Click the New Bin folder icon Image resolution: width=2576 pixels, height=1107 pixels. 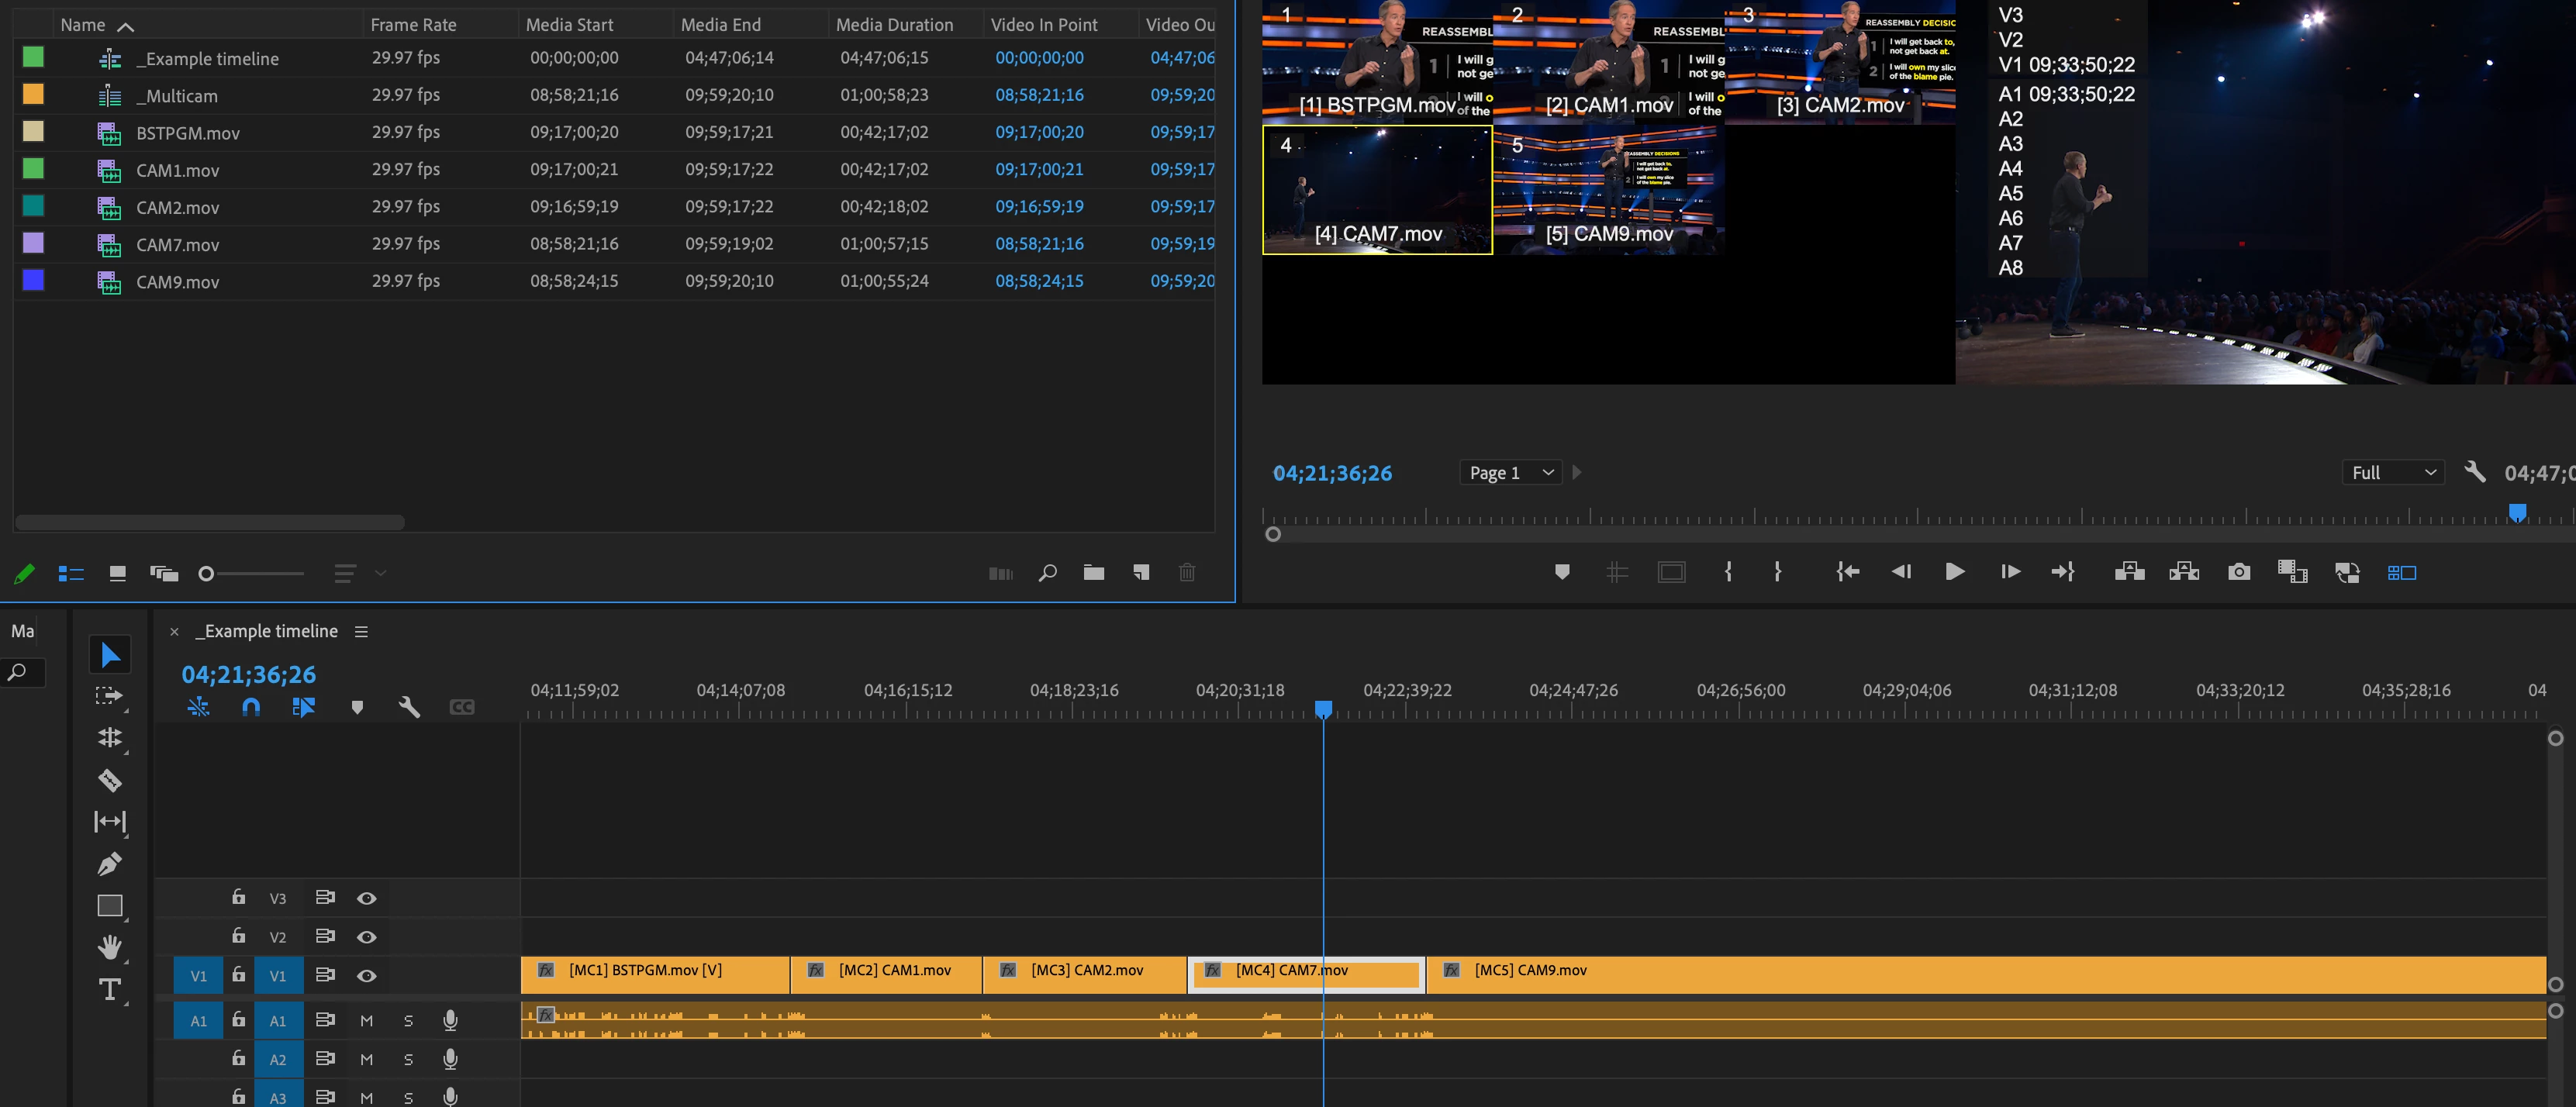[1094, 573]
